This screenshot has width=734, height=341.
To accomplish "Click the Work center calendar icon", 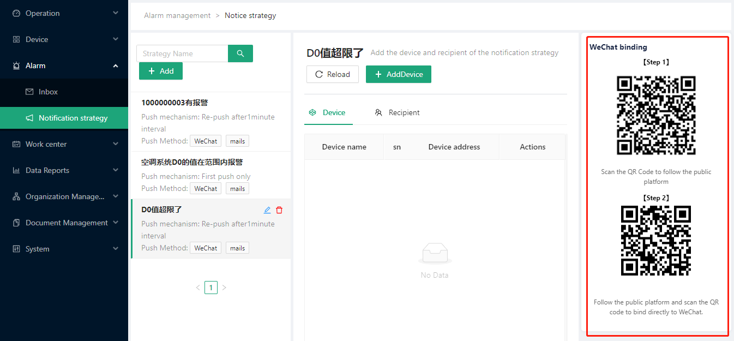I will (16, 144).
